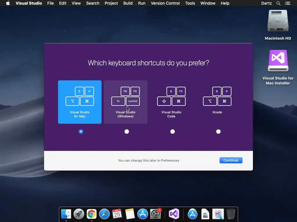Open the Help menu
297x222 pixels.
click(x=225, y=3)
